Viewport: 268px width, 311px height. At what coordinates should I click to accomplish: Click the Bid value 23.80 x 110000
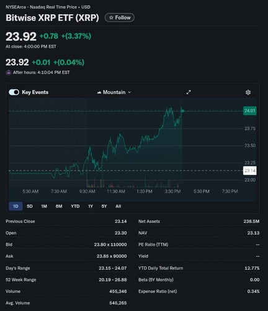tap(110, 244)
